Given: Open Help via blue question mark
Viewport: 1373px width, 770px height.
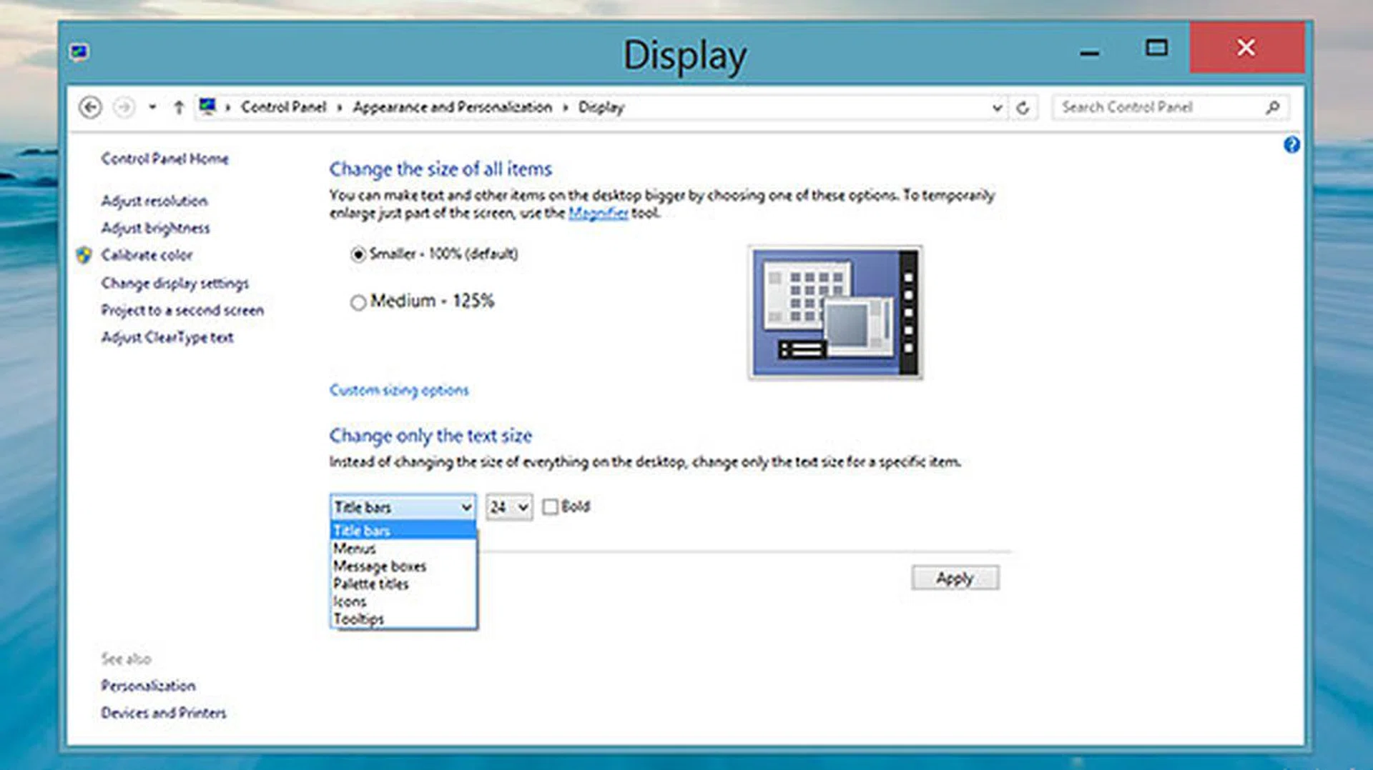Looking at the screenshot, I should [x=1291, y=145].
